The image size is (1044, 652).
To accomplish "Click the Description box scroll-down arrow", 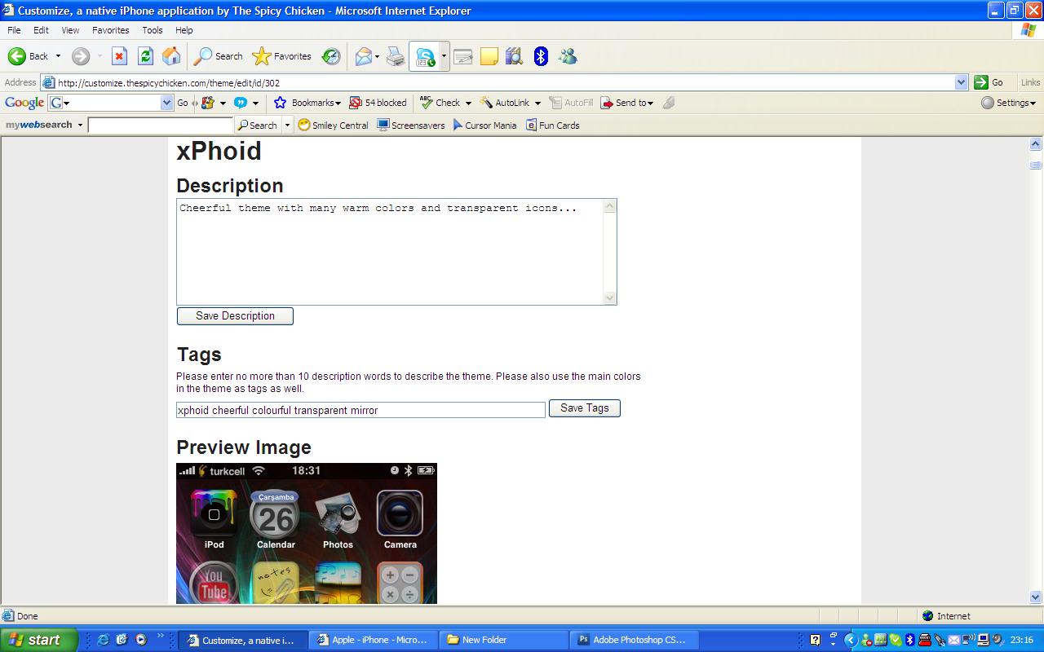I will (610, 297).
